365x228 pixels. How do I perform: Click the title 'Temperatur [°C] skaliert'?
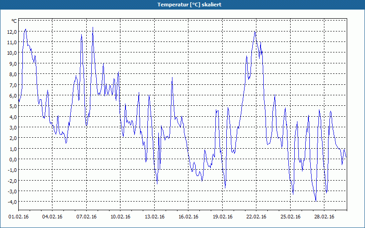[189, 5]
